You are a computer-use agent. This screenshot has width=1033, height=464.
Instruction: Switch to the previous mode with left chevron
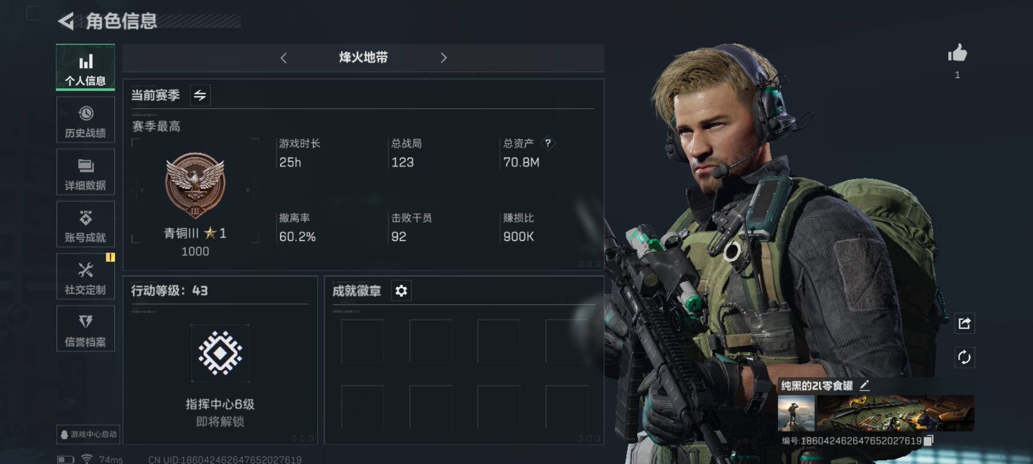point(284,58)
